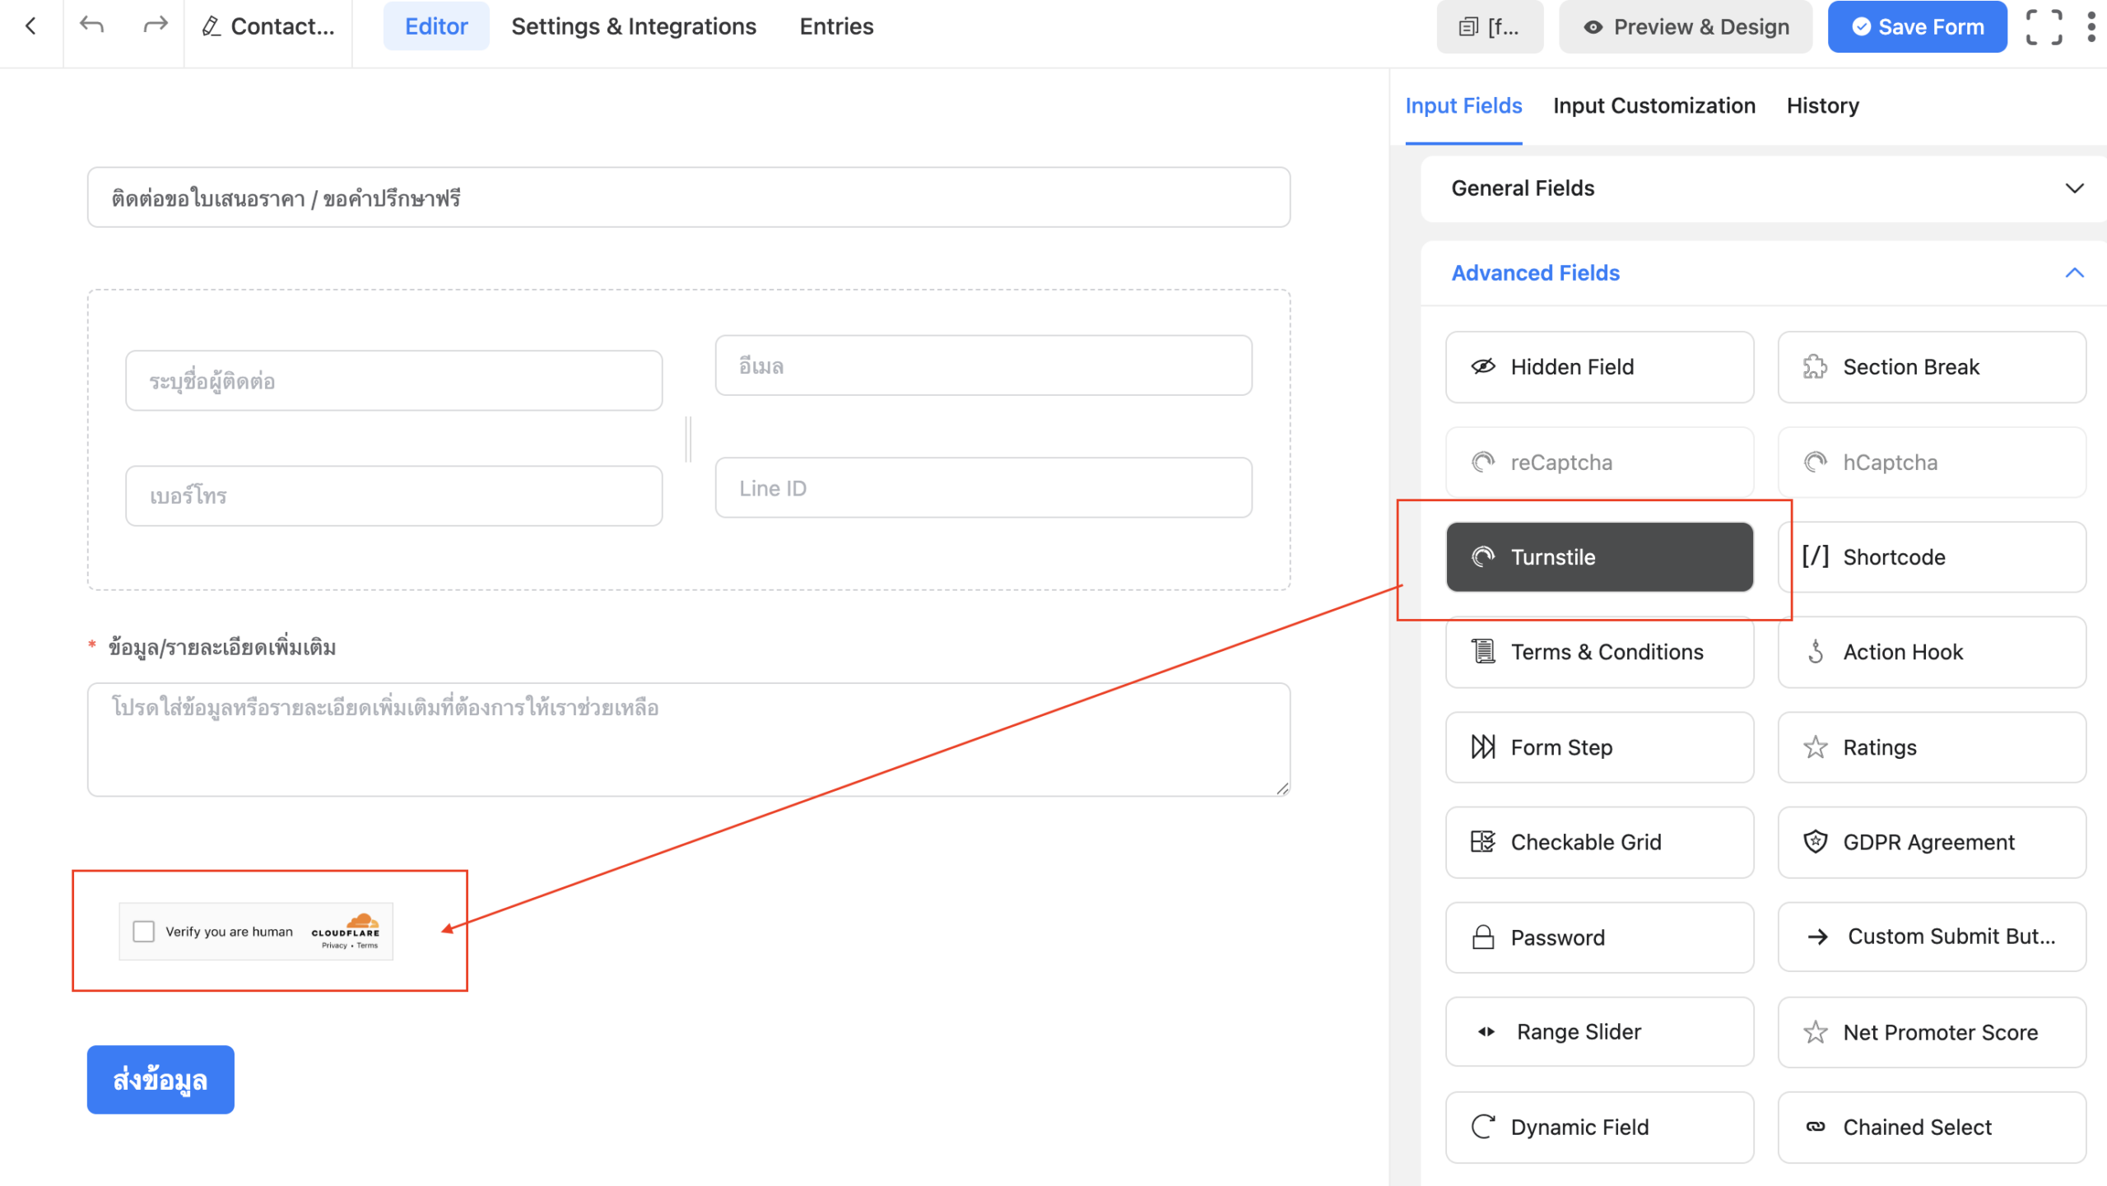
Task: Add a Net Promoter Score field
Action: coord(1932,1032)
